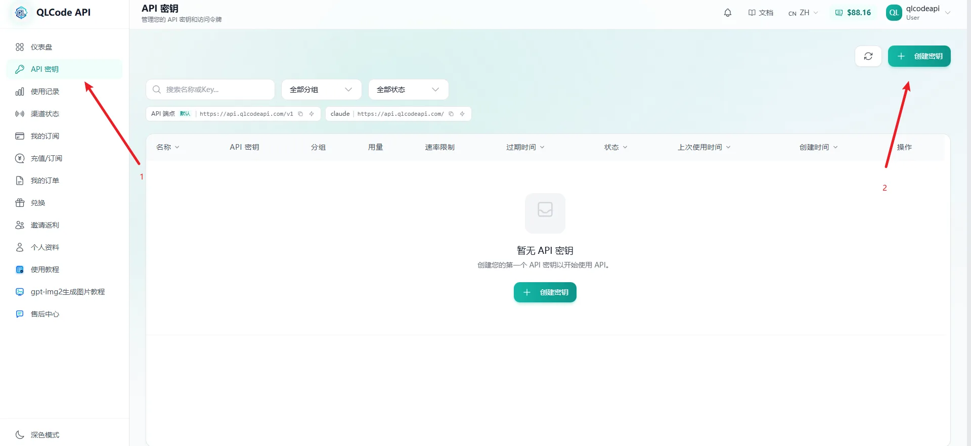Click the center 创建密钥 button under empty state

pos(545,292)
